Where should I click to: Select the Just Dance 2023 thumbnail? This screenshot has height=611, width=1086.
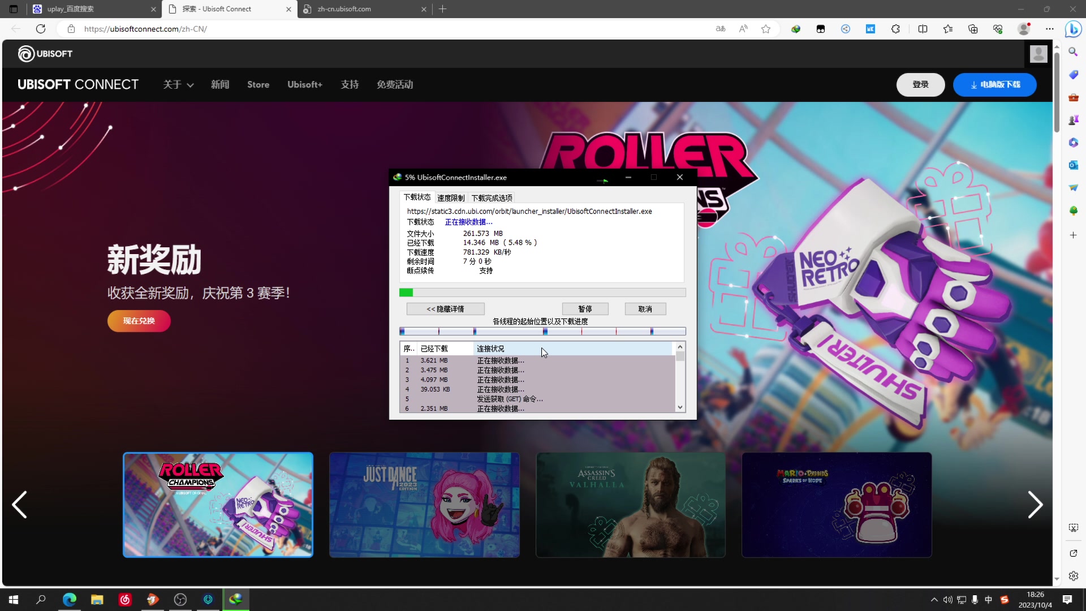[424, 505]
